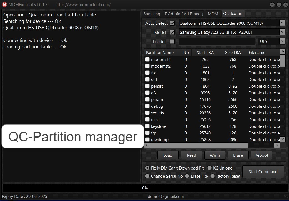Click the 0% progress bar

[x=145, y=188]
